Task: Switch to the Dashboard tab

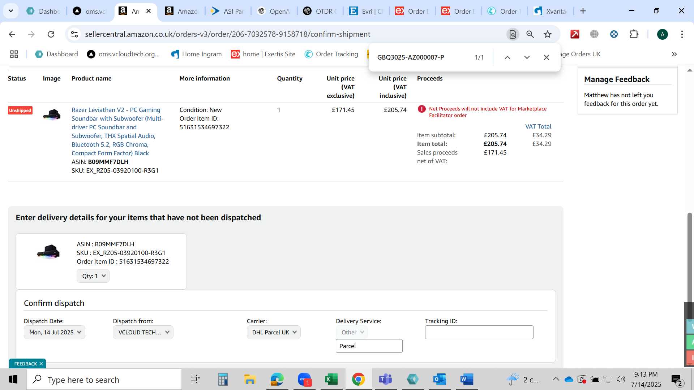Action: point(44,11)
